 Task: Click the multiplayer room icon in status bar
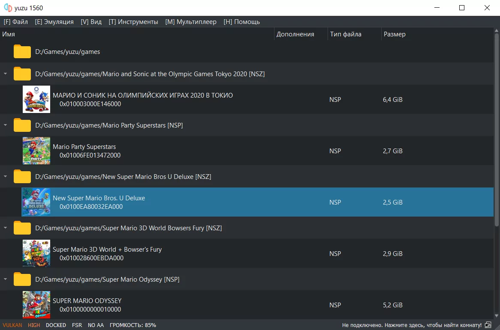pyautogui.click(x=488, y=325)
